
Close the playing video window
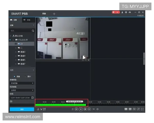(x=89, y=60)
